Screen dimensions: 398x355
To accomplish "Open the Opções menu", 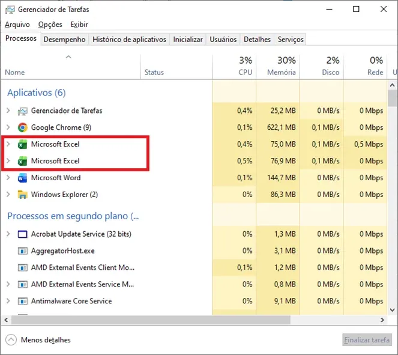I will (50, 25).
